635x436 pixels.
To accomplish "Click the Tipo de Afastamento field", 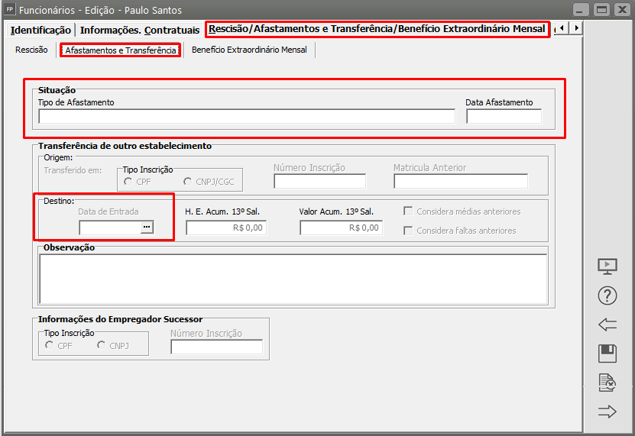I will click(x=246, y=117).
